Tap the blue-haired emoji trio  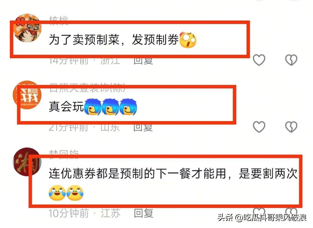pos(111,107)
